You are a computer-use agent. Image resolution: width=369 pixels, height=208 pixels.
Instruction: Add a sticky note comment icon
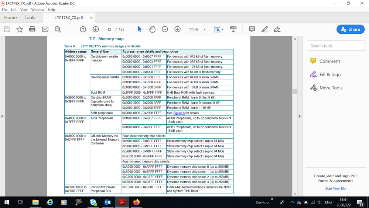[x=252, y=29]
